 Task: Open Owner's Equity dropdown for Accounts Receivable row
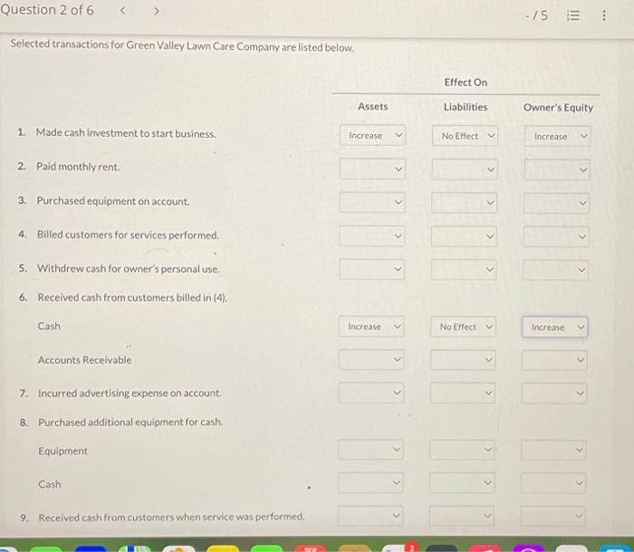pyautogui.click(x=554, y=360)
